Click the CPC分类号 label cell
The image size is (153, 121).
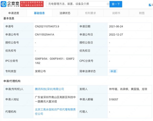tap(93, 61)
